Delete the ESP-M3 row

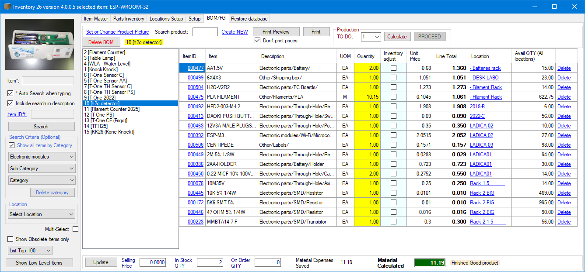point(564,135)
